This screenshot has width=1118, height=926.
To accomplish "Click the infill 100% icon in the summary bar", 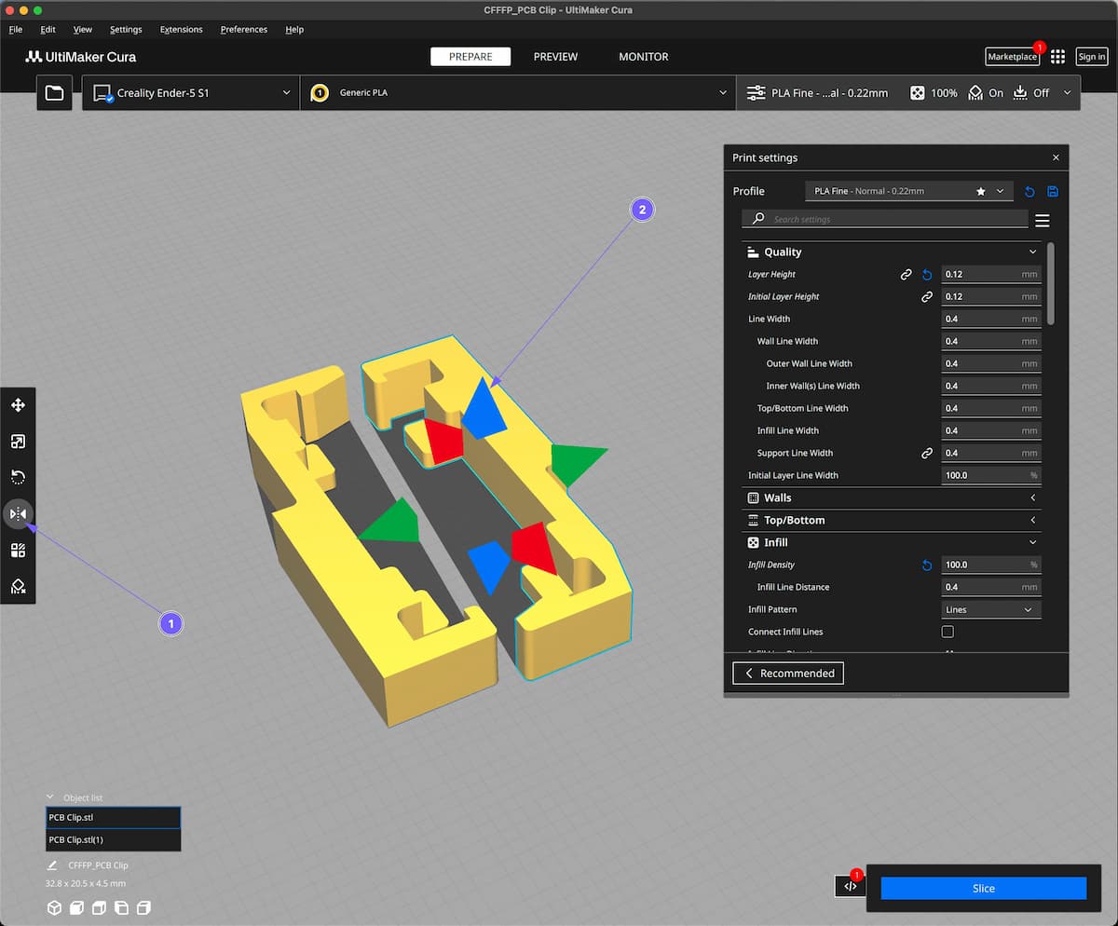I will tap(918, 93).
